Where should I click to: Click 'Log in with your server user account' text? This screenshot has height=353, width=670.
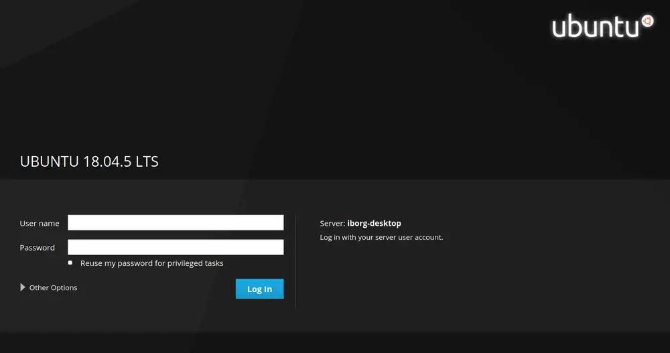381,237
